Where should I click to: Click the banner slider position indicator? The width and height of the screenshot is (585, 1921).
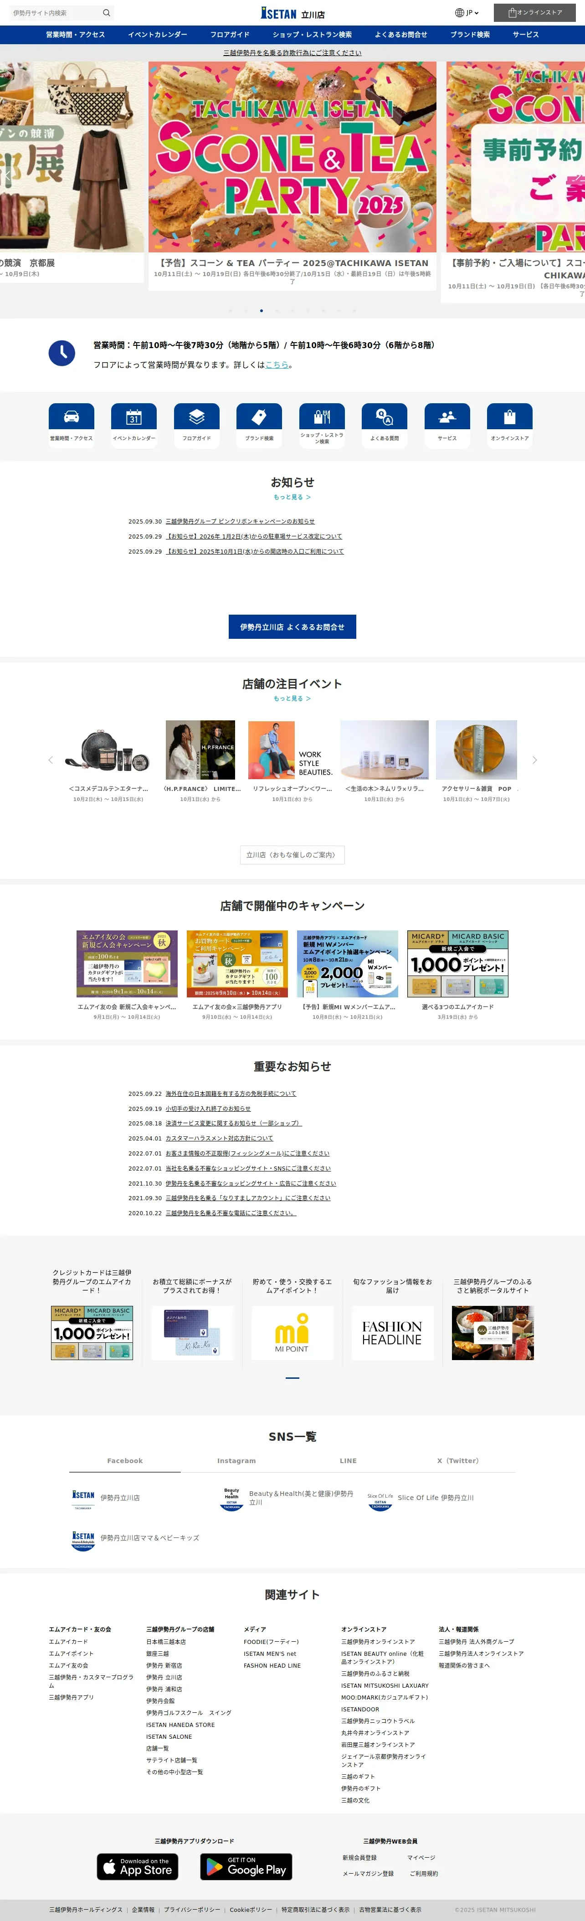292,1377
